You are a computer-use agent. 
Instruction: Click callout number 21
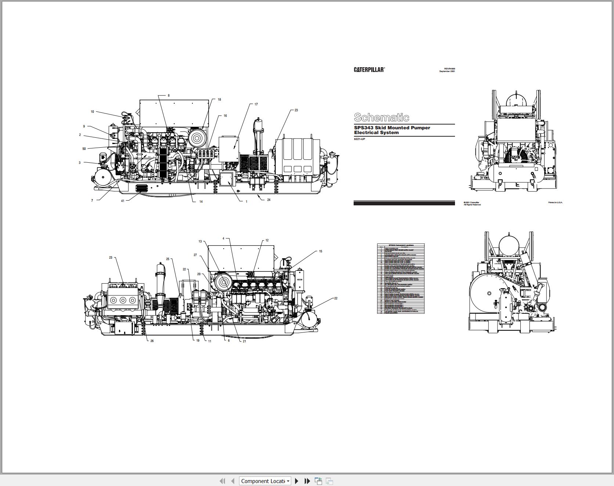pyautogui.click(x=244, y=341)
